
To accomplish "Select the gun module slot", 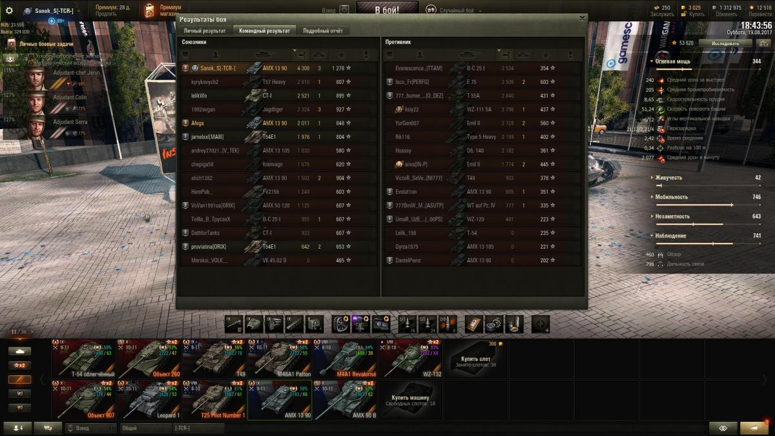I will pyautogui.click(x=234, y=323).
